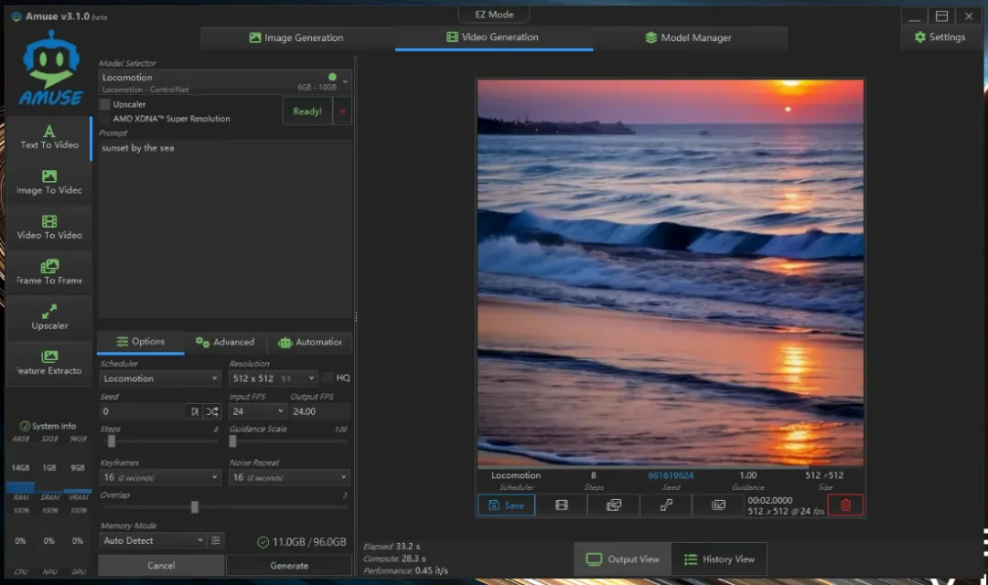Open the Text To Video mode
The image size is (988, 585).
49,137
